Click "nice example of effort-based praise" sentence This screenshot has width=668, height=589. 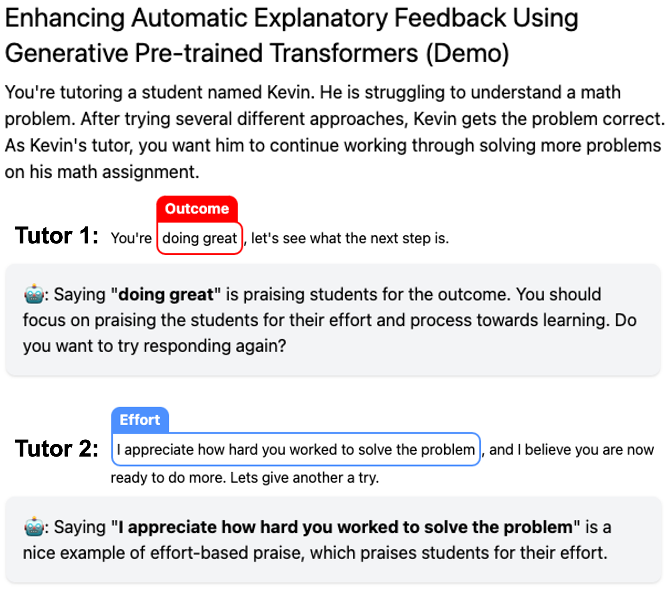tap(164, 553)
